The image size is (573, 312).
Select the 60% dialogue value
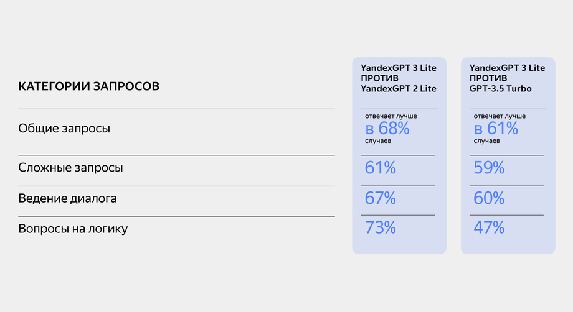tap(489, 198)
